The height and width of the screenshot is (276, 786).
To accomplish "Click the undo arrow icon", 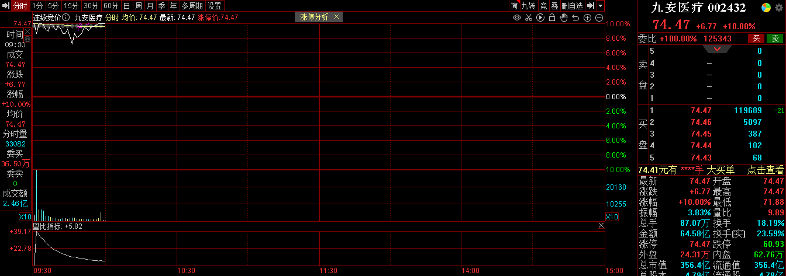I will (575, 18).
